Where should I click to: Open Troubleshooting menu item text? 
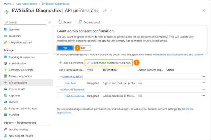pyautogui.click(x=18, y=130)
